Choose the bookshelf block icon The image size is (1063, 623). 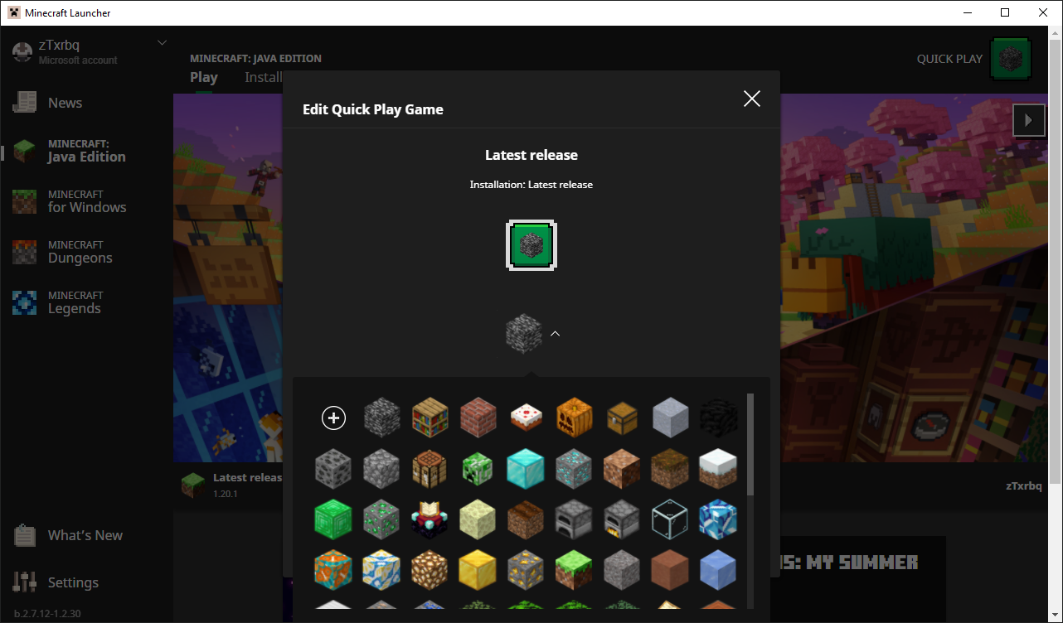pos(430,418)
